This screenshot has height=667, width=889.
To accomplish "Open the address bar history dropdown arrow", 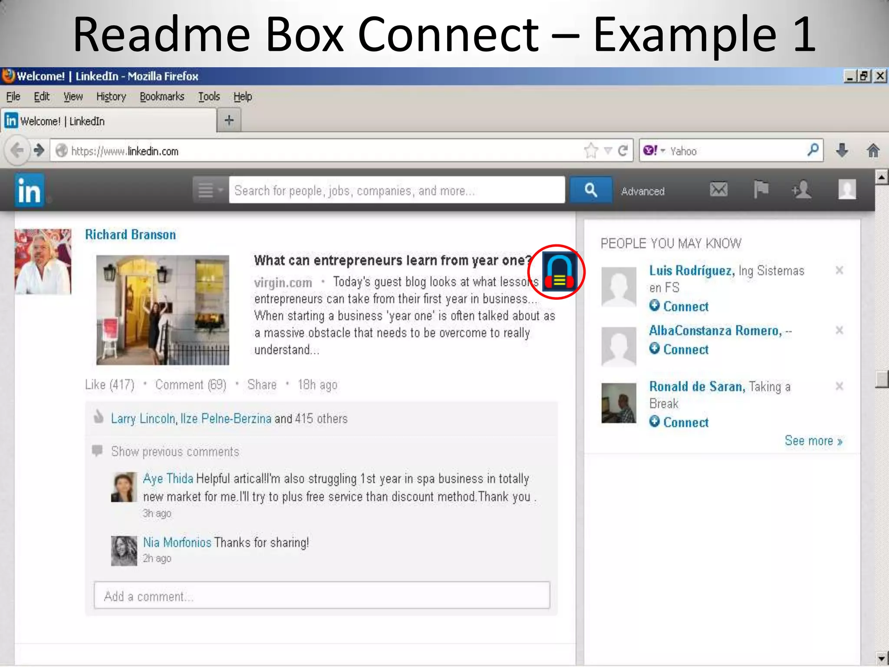I will (x=608, y=151).
